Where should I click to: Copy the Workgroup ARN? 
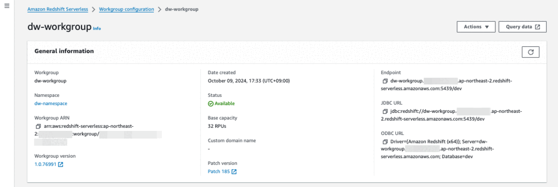(x=38, y=126)
